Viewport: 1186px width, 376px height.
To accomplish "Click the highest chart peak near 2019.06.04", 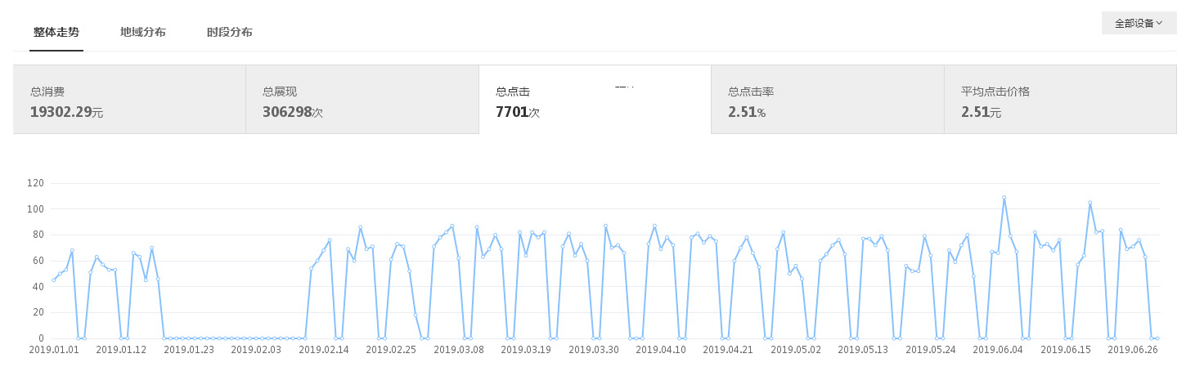I will tap(1004, 197).
